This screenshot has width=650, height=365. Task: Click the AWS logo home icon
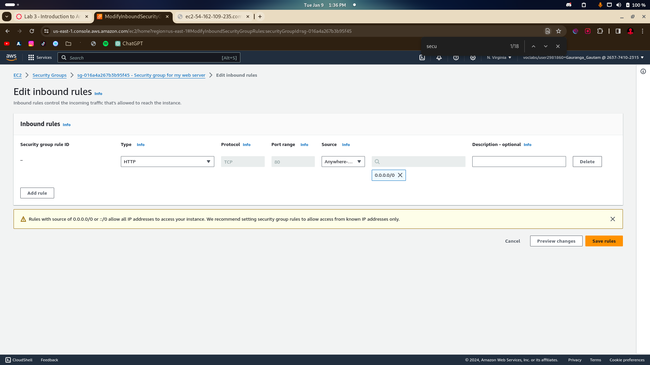[x=11, y=57]
